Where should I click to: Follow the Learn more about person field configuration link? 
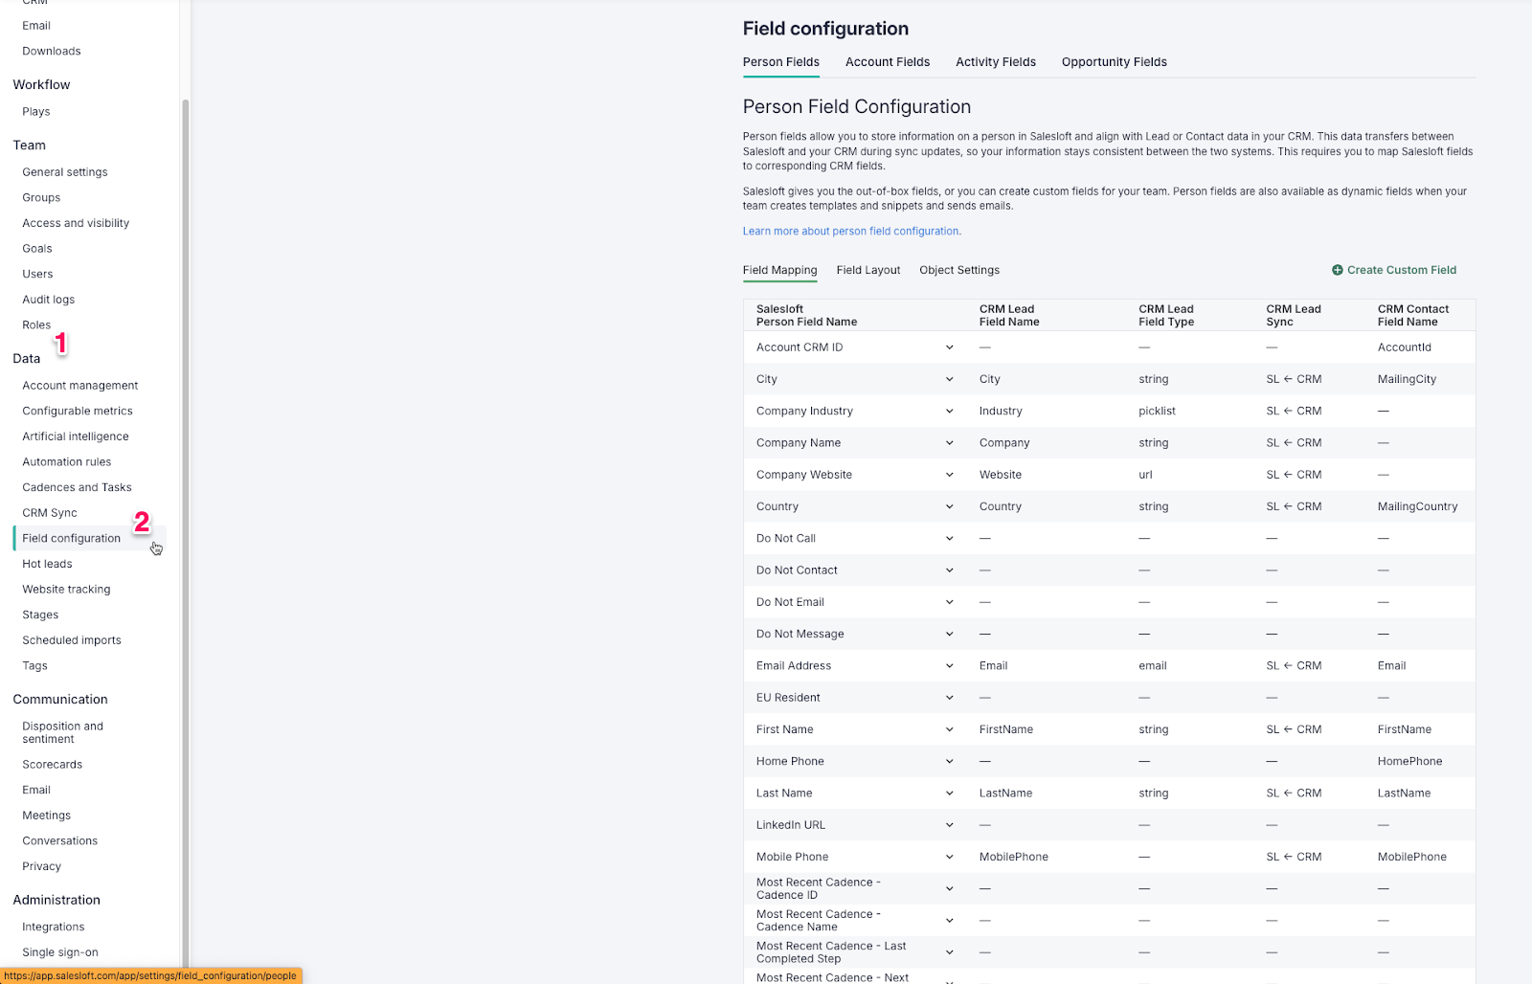click(x=851, y=232)
